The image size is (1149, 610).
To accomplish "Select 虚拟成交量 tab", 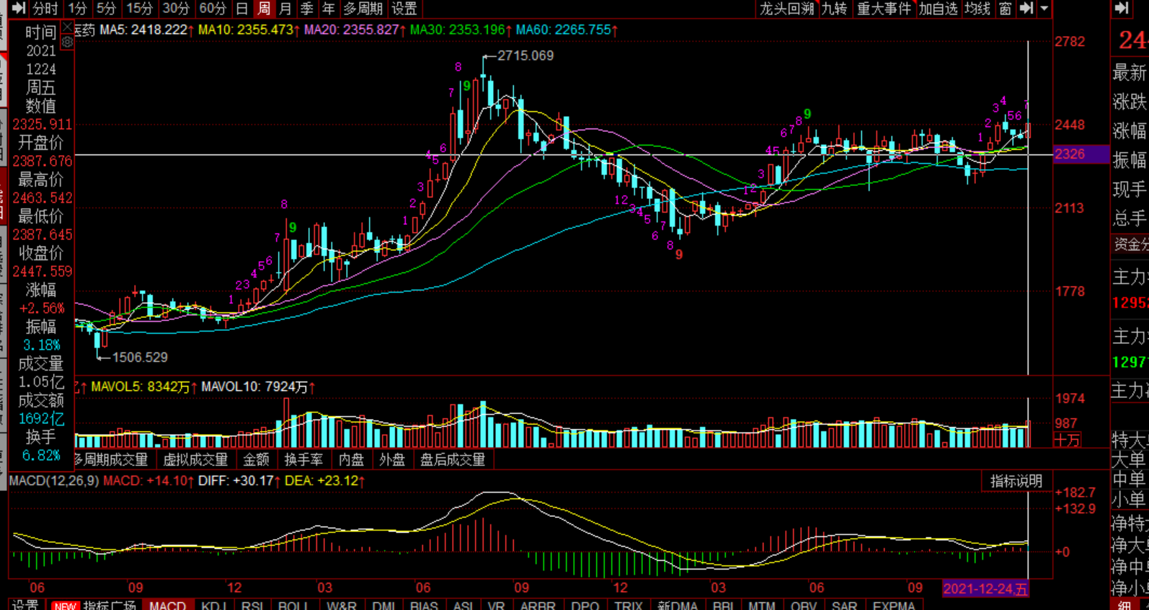I will 195,459.
